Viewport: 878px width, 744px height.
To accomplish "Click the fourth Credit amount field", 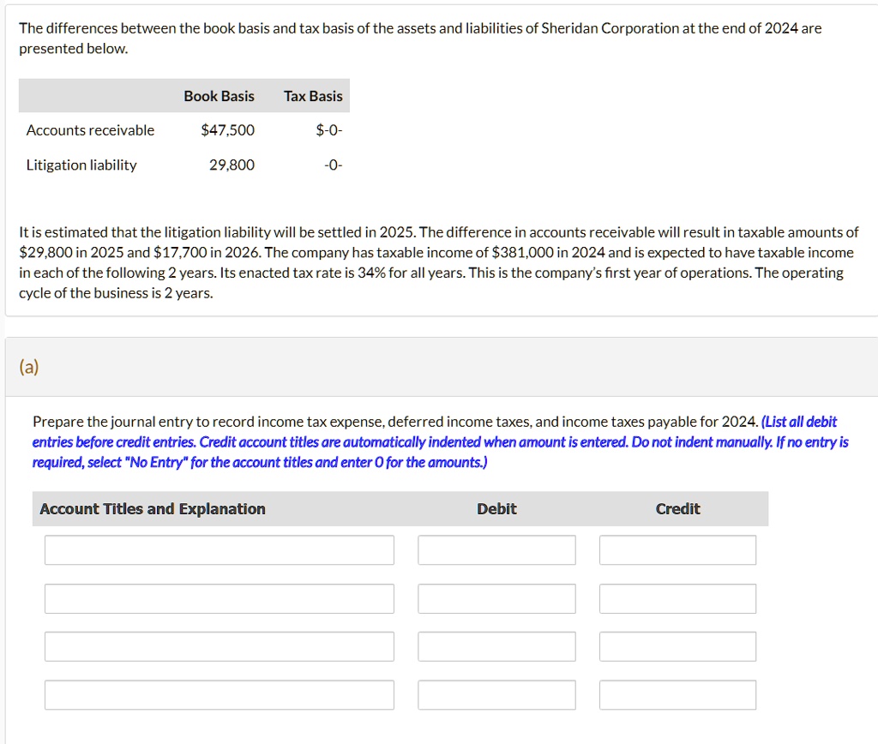I will (x=677, y=694).
